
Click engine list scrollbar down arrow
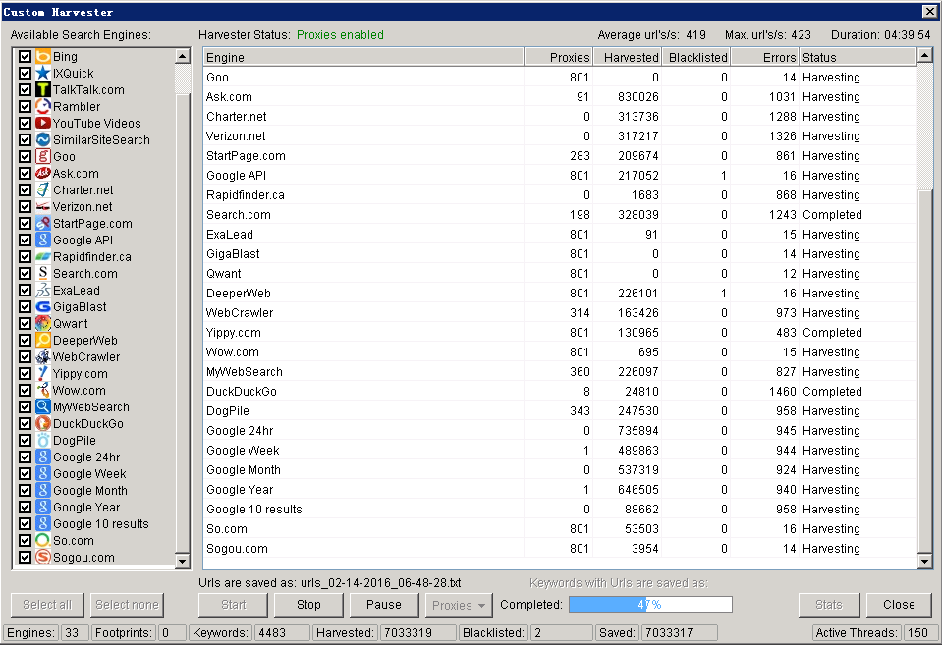[183, 561]
